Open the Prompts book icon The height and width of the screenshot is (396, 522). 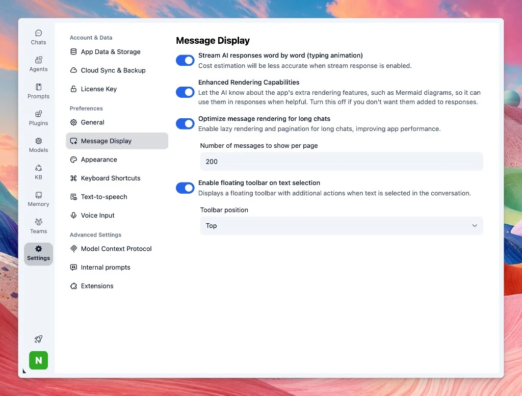pyautogui.click(x=39, y=87)
